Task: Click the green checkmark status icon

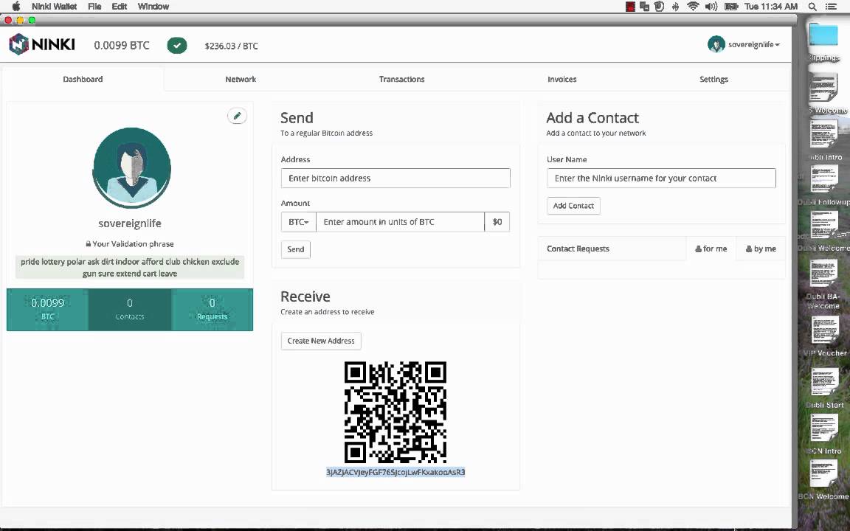Action: coord(177,46)
